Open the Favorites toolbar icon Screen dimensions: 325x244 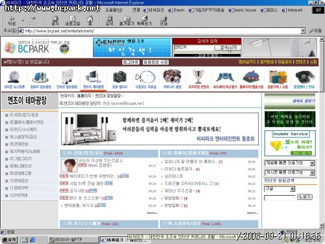[x=127, y=21]
